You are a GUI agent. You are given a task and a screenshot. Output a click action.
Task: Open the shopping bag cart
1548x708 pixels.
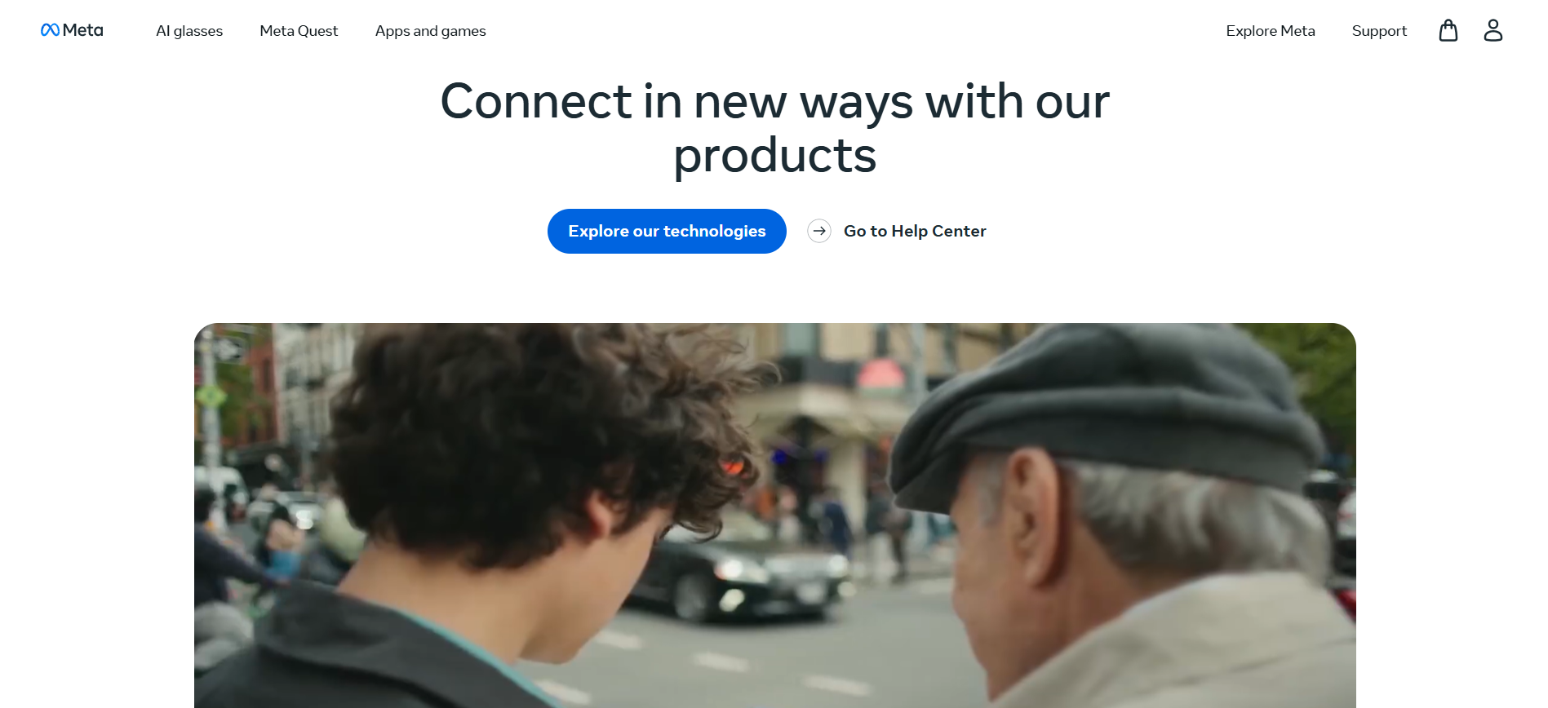pyautogui.click(x=1448, y=30)
